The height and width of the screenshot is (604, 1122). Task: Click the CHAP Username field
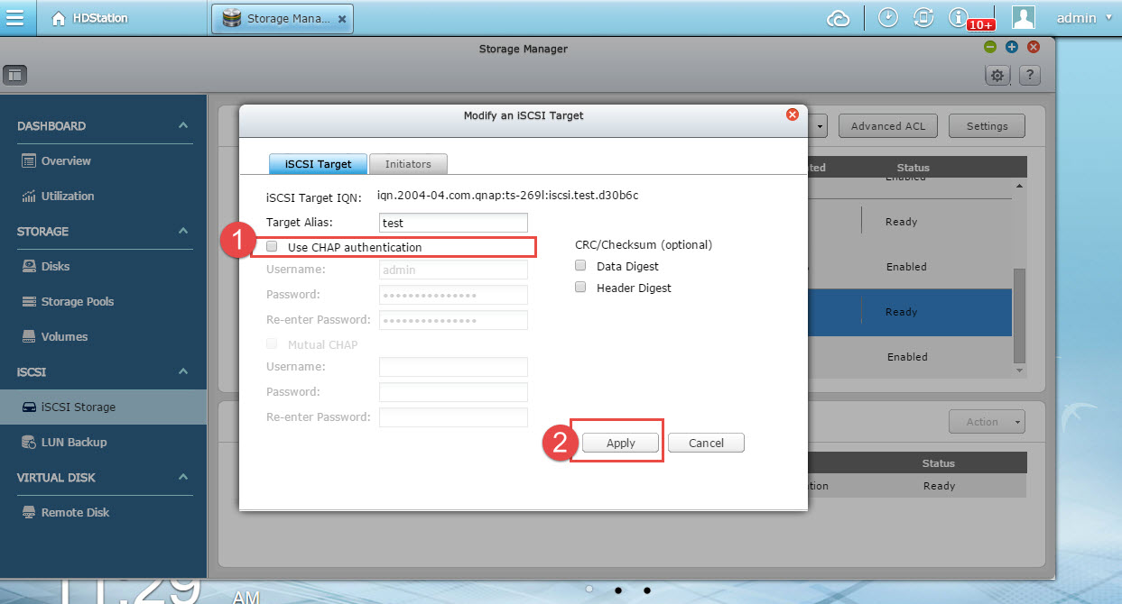click(x=453, y=270)
